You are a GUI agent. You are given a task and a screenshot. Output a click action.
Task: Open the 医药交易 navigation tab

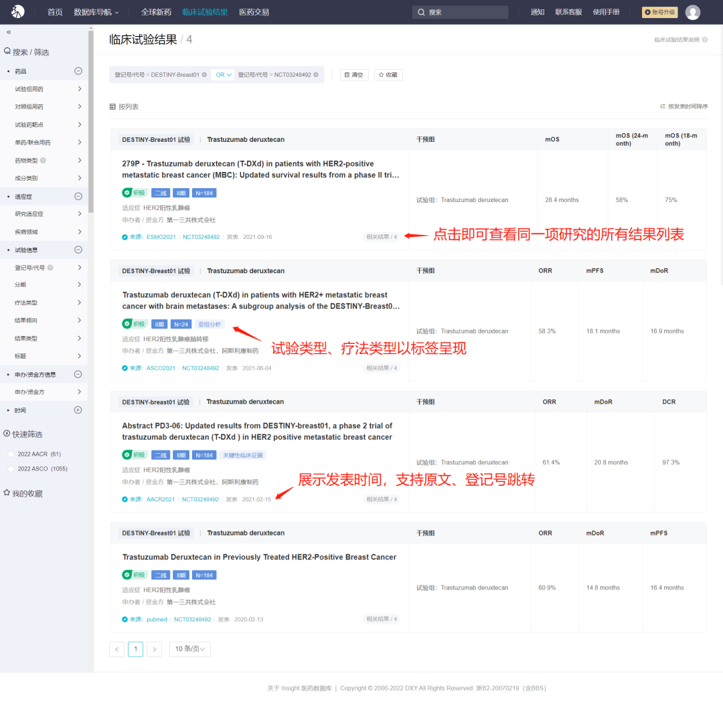(x=254, y=12)
